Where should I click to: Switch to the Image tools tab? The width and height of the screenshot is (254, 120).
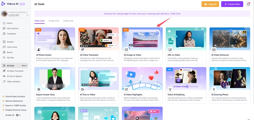54,21
